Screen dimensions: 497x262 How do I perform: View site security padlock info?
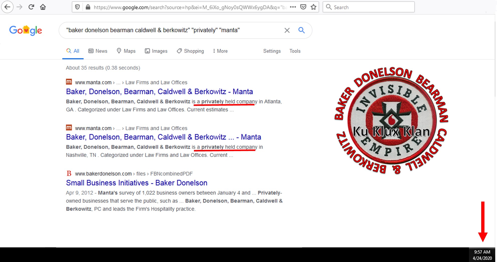[88, 7]
